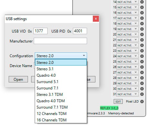Pick Quadro 4.0 TDM entry

(x=61, y=101)
